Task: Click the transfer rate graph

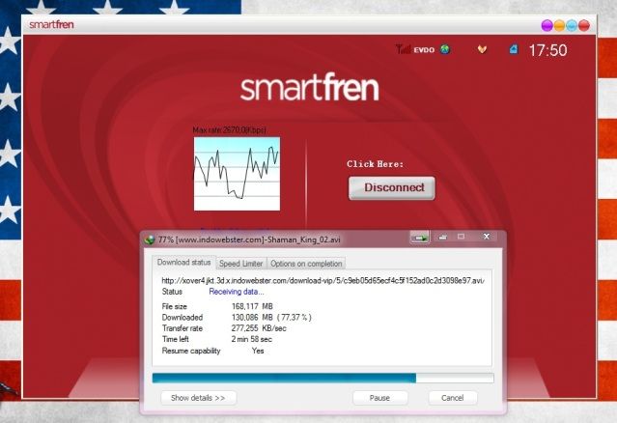Action: 237,174
